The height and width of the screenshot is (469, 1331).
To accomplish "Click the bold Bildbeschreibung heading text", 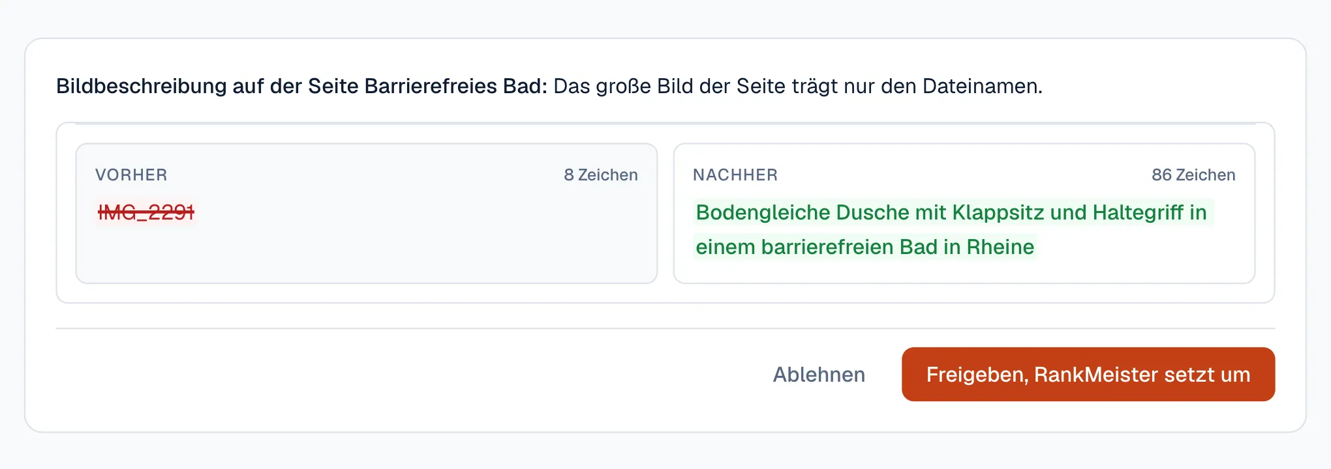I will [x=301, y=86].
